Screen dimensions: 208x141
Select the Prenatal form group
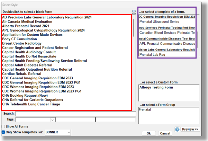pyautogui.click(x=145, y=110)
